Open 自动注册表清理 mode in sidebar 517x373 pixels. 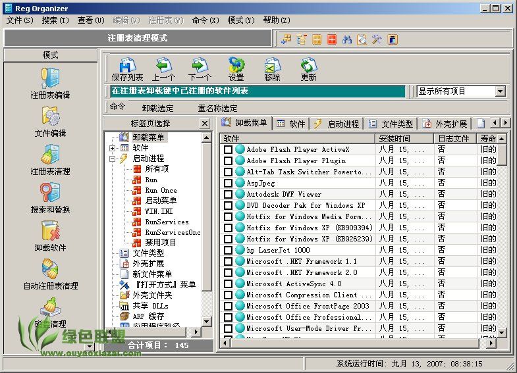click(50, 274)
